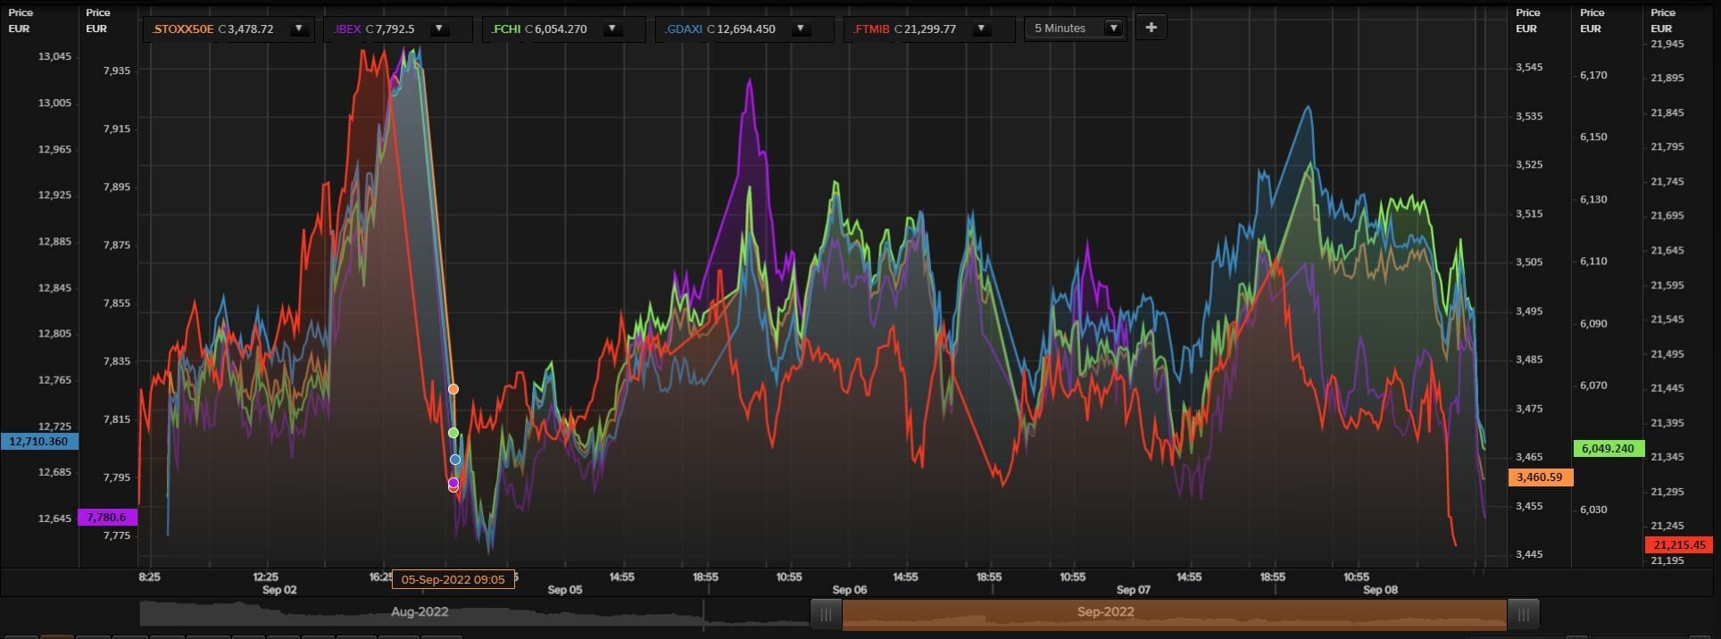Jump to Aug-2022 in the navigator
Viewport: 1721px width, 639px height.
420,612
